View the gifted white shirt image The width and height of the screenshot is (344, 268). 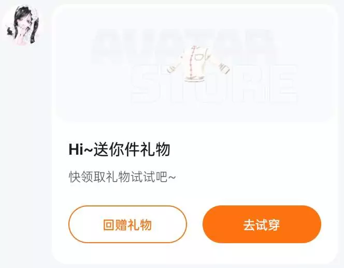click(197, 64)
